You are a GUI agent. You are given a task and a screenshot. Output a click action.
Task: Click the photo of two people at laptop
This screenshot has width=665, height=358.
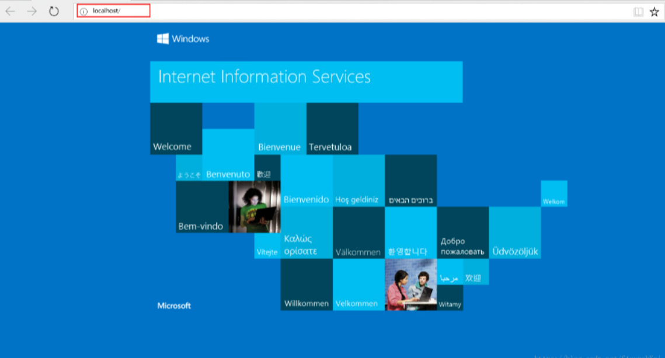pyautogui.click(x=410, y=285)
